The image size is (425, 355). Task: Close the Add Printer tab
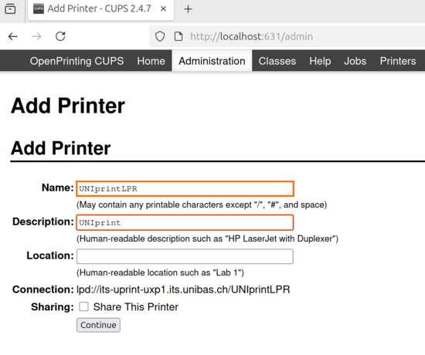click(x=163, y=8)
